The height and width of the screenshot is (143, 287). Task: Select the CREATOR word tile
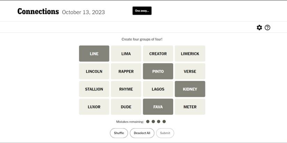(158, 54)
